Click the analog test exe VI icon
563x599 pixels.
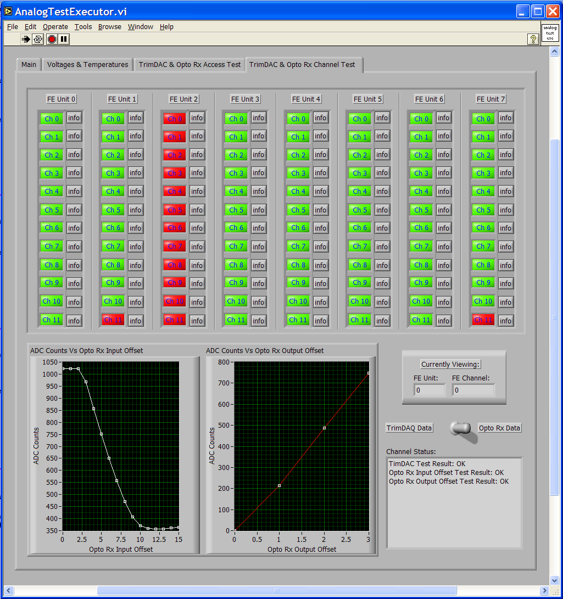(550, 33)
